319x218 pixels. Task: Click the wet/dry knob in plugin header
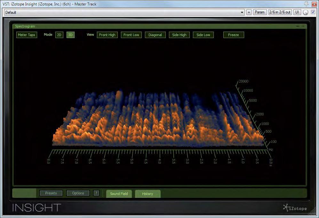tap(306, 12)
